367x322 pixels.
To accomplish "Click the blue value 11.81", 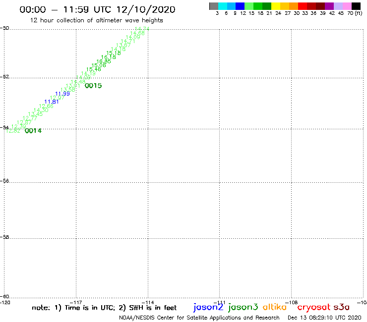I will point(52,102).
